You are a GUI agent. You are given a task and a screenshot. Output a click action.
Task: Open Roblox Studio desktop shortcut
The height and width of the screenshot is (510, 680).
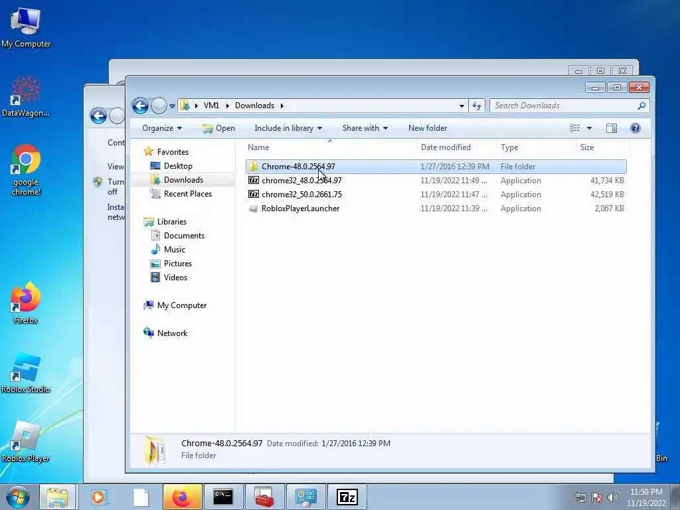(26, 373)
